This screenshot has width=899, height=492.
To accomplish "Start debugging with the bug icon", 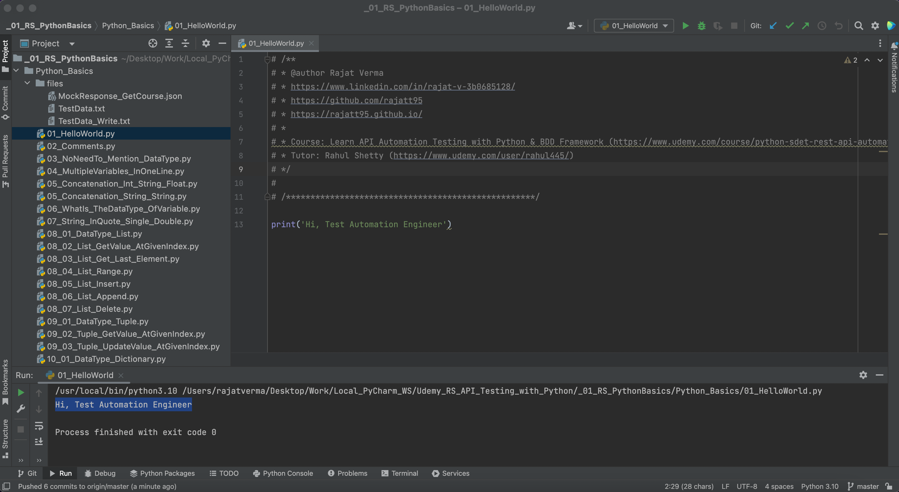I will [701, 26].
